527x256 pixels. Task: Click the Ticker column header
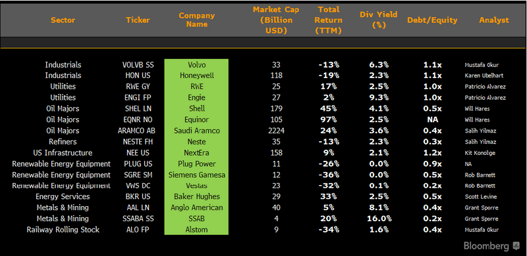coord(138,20)
